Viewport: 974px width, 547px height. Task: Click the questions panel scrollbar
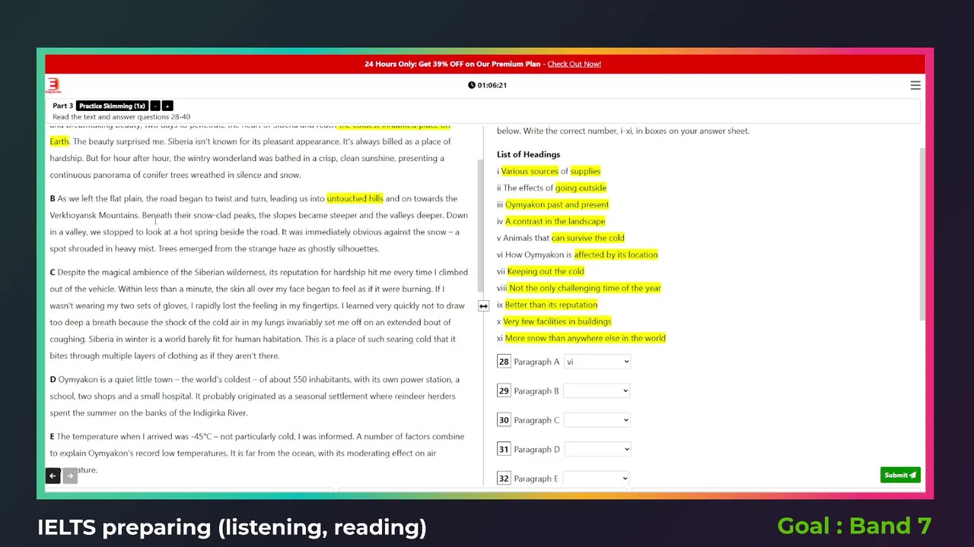pyautogui.click(x=923, y=234)
